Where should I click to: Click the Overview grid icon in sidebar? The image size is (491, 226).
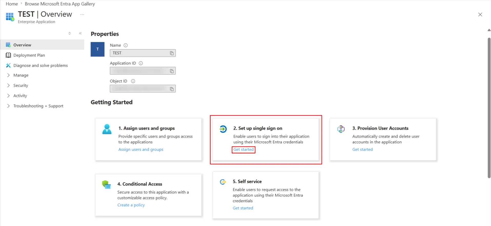click(x=8, y=45)
